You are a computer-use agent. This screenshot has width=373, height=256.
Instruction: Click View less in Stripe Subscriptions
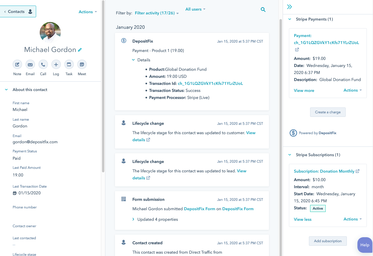click(x=302, y=219)
